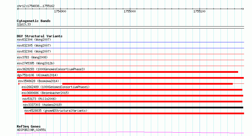The width and height of the screenshot is (252, 136).
Task: Click the red bar for dgv751n106
Action: coord(130,78)
